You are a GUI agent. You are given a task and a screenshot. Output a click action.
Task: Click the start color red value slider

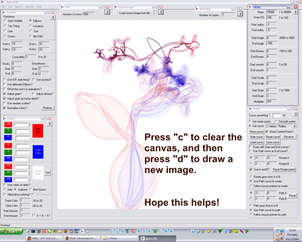(21, 125)
